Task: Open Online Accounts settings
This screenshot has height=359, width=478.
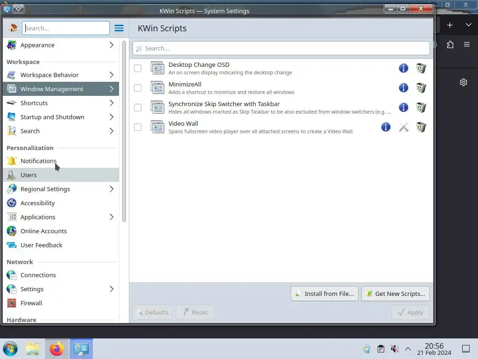Action: 61,231
